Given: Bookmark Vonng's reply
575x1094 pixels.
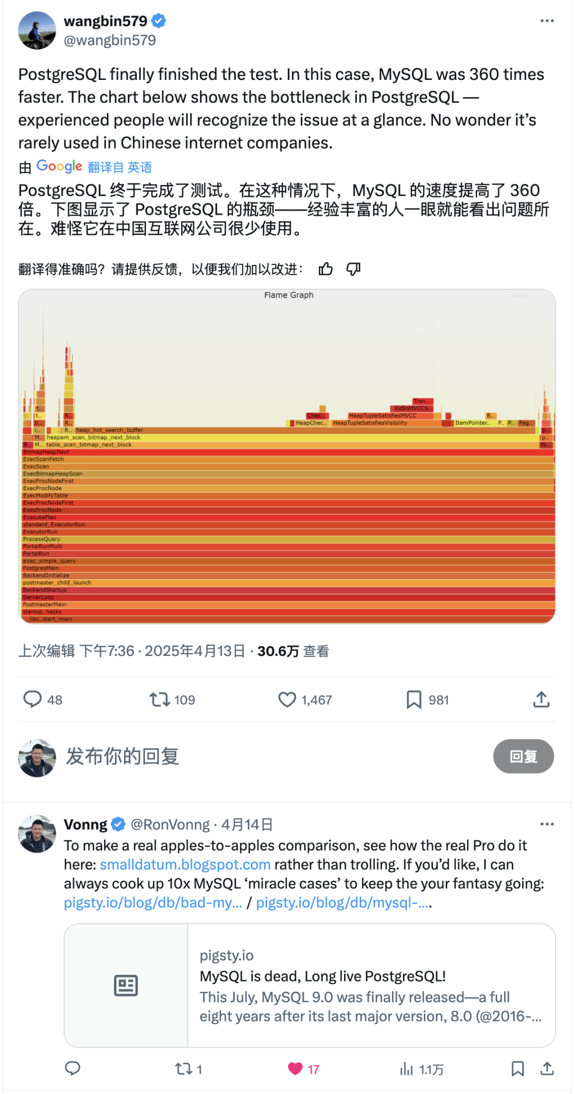Looking at the screenshot, I should (517, 1068).
